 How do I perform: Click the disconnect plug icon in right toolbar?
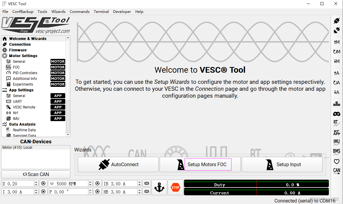tap(336, 30)
